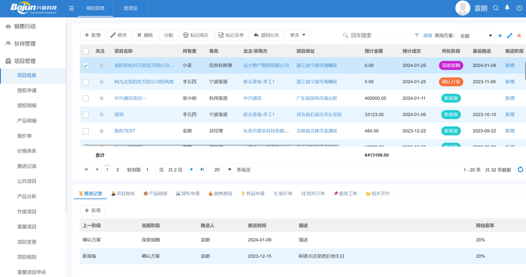Switch to the 管理层 top tab
This screenshot has width=526, height=277.
pos(130,8)
